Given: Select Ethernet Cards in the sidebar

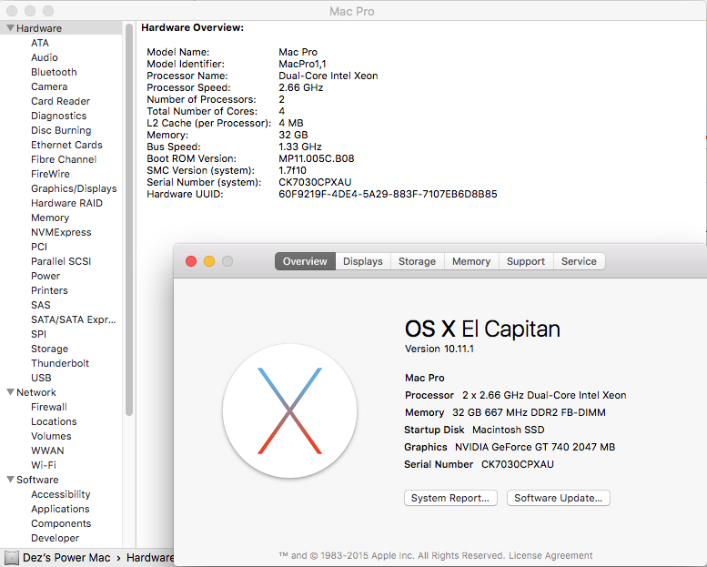Looking at the screenshot, I should tap(66, 145).
